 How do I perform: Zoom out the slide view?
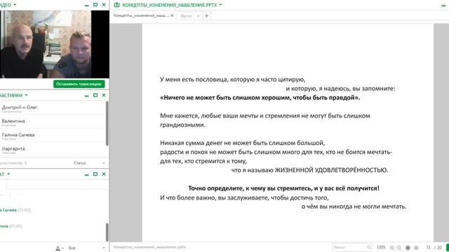399,248
